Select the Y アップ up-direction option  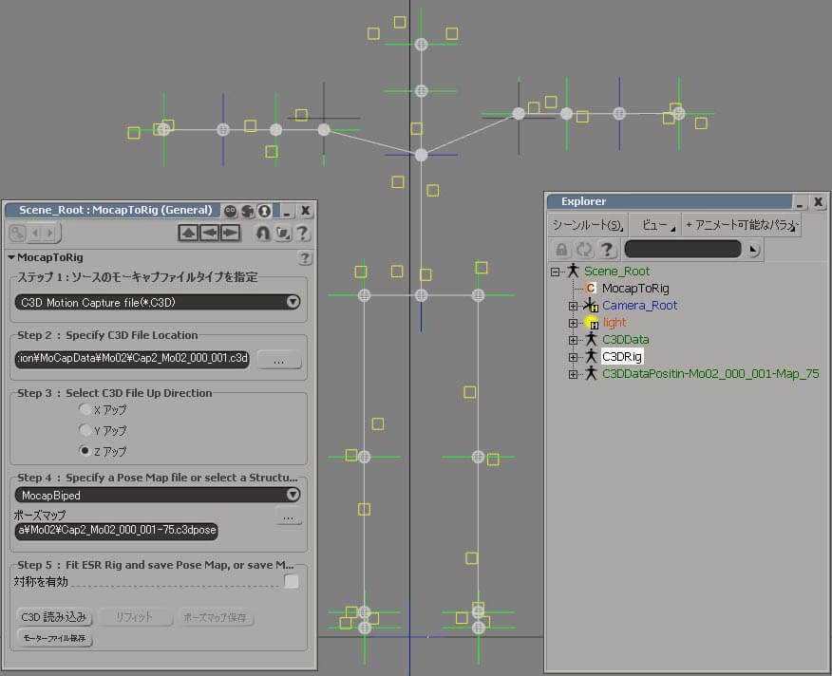85,430
